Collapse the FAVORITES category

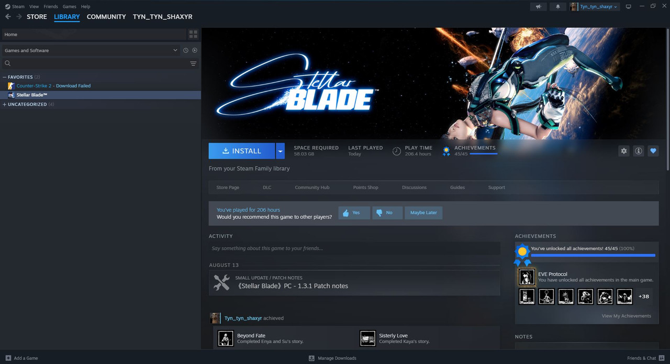click(x=5, y=77)
